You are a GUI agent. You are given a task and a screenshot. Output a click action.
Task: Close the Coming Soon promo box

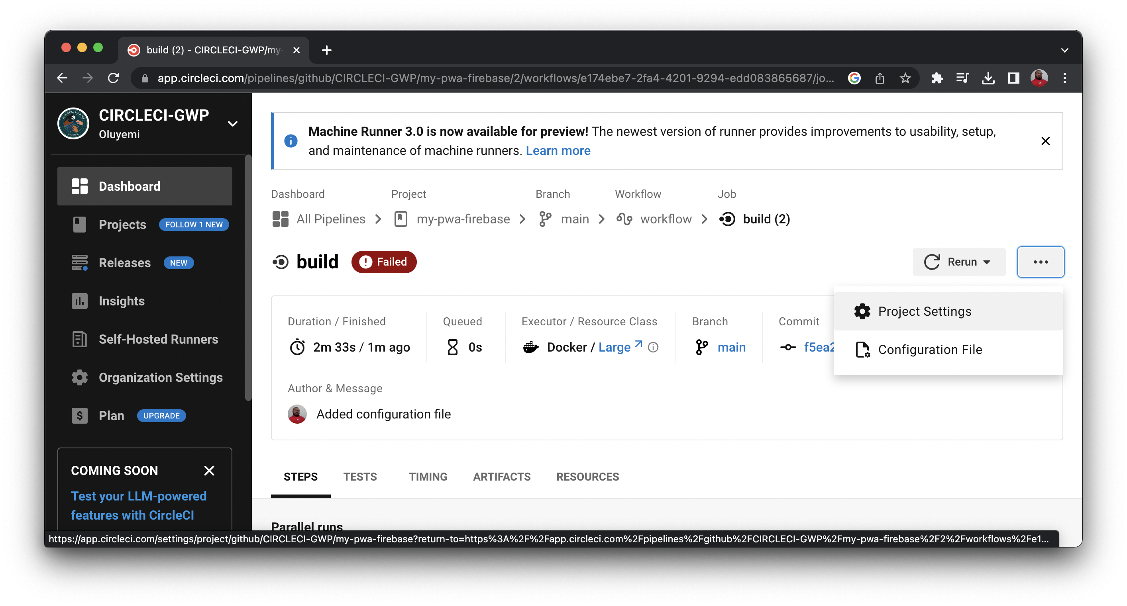pyautogui.click(x=209, y=471)
